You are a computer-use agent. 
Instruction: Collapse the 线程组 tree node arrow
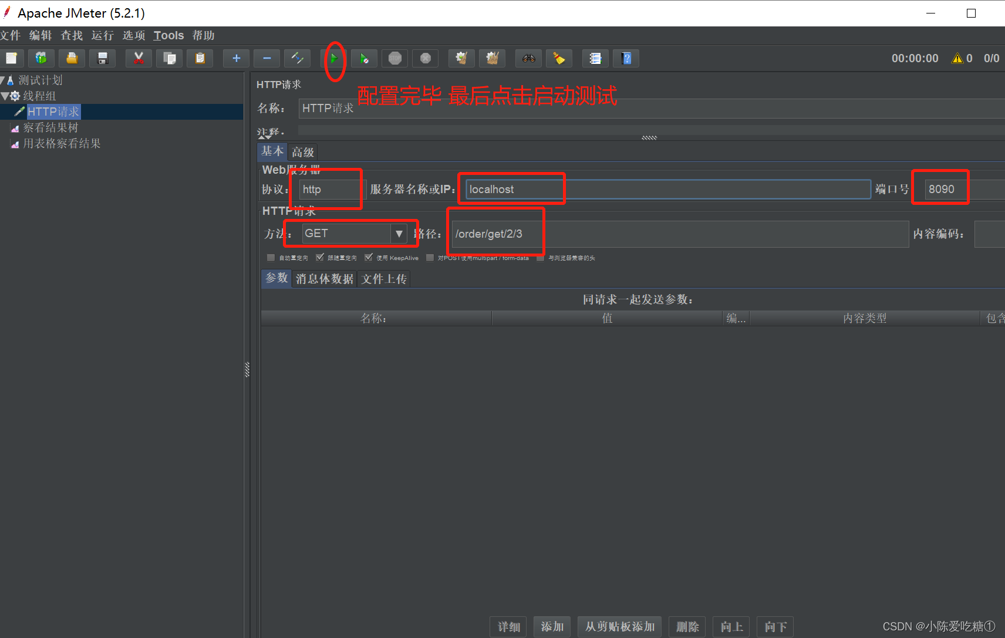coord(5,96)
